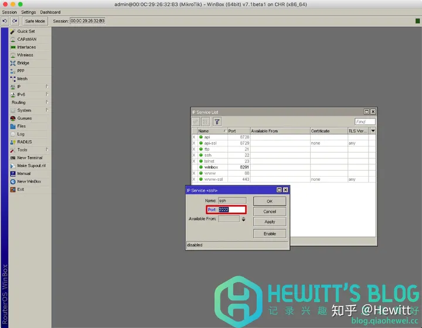Screen dimensions: 422x328
Task: Click the green status indicator in the main toolbar
Action: 417,21
